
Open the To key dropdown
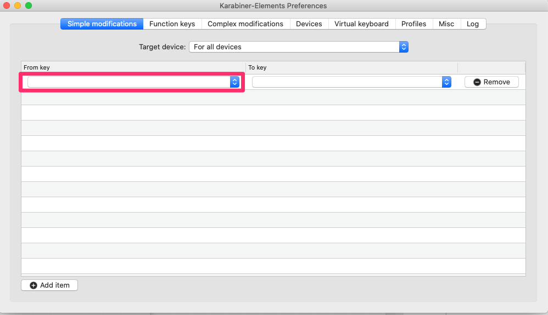tap(351, 82)
